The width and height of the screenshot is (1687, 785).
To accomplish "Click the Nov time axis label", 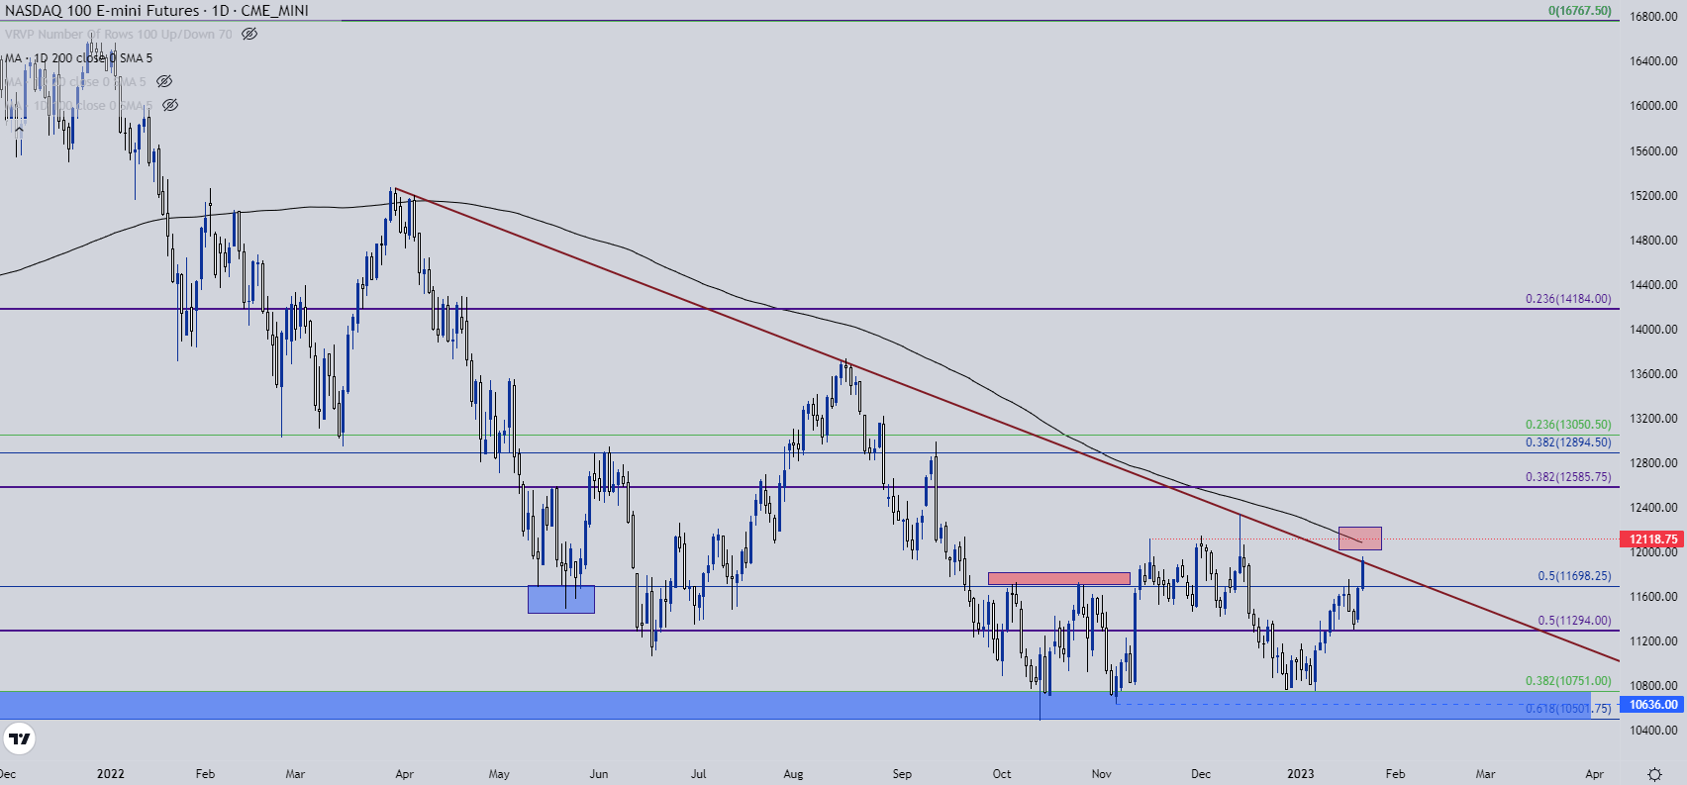I will click(1101, 774).
